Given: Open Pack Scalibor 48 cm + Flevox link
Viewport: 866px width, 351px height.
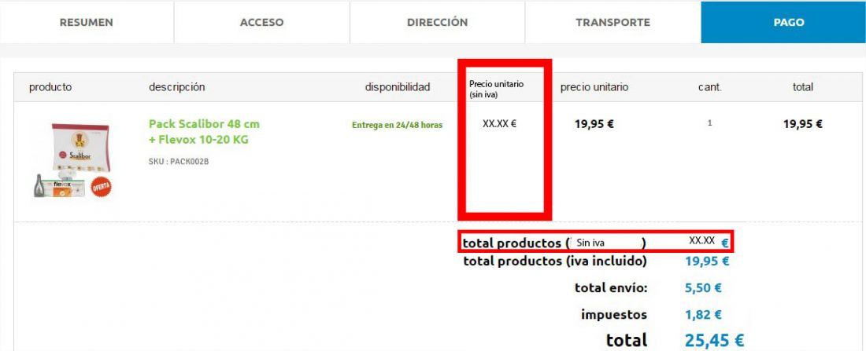Looking at the screenshot, I should click(204, 132).
